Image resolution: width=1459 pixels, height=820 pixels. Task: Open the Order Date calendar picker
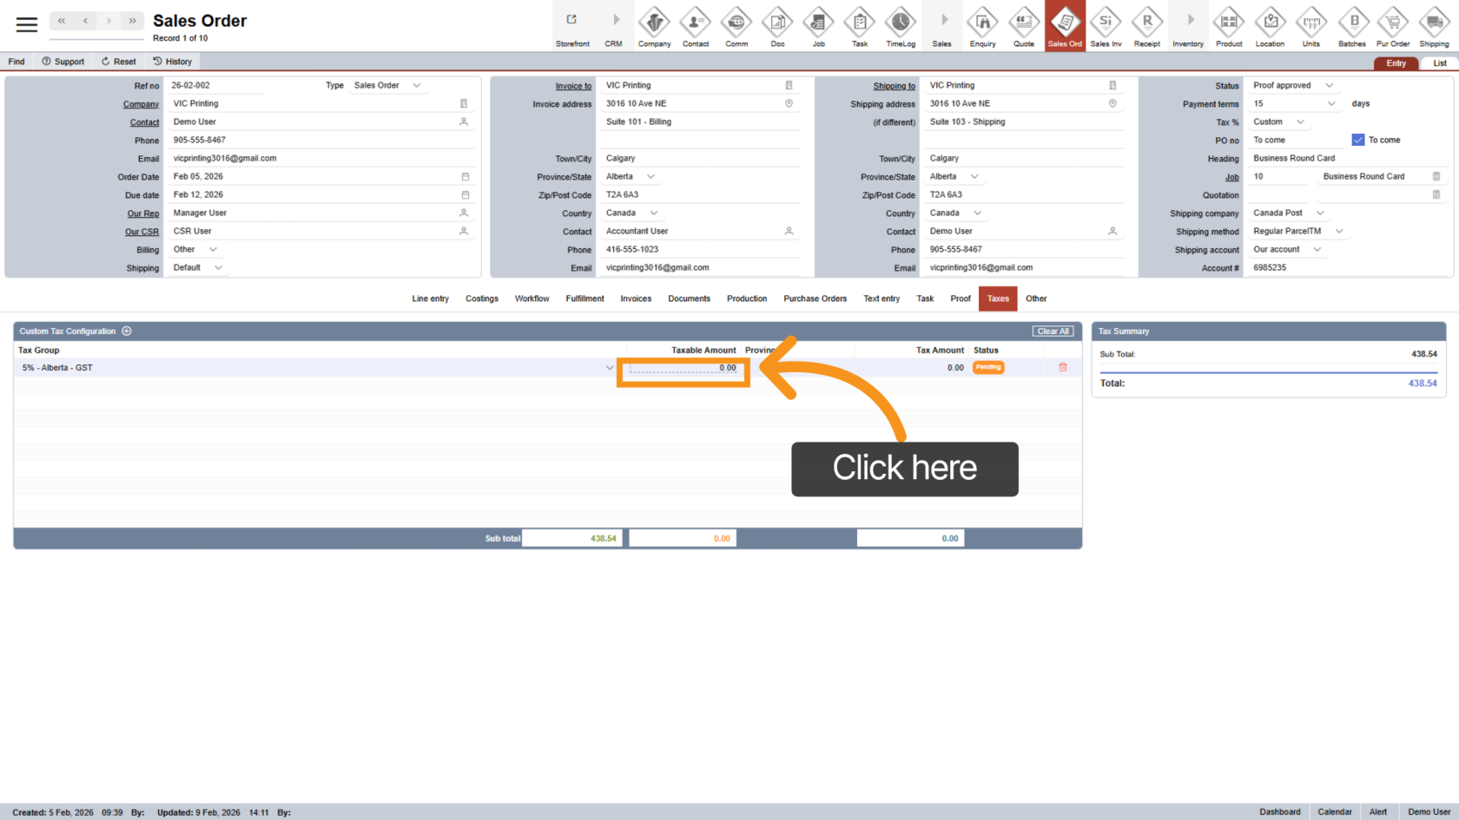465,177
